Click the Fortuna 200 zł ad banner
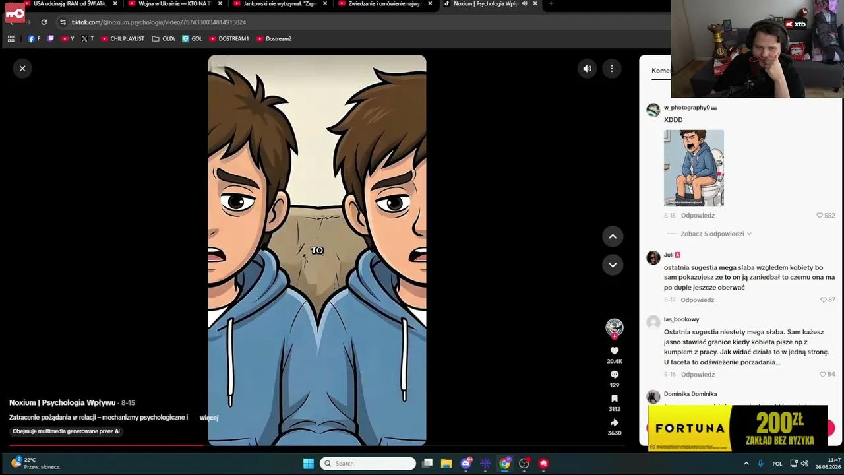The width and height of the screenshot is (844, 475). pos(738,428)
